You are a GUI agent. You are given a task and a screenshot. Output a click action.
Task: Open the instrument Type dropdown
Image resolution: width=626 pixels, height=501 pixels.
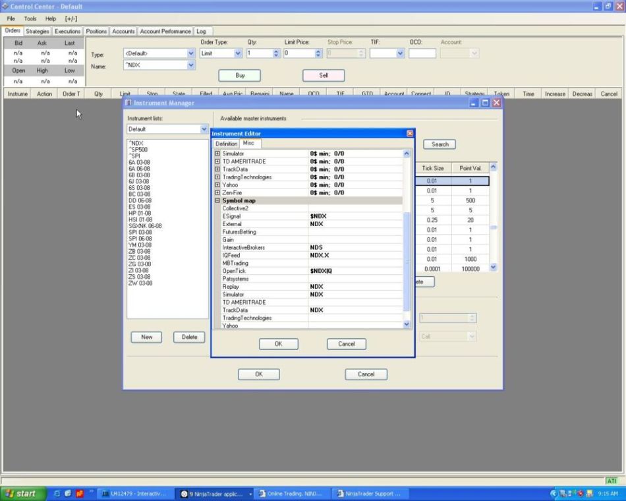click(x=191, y=53)
